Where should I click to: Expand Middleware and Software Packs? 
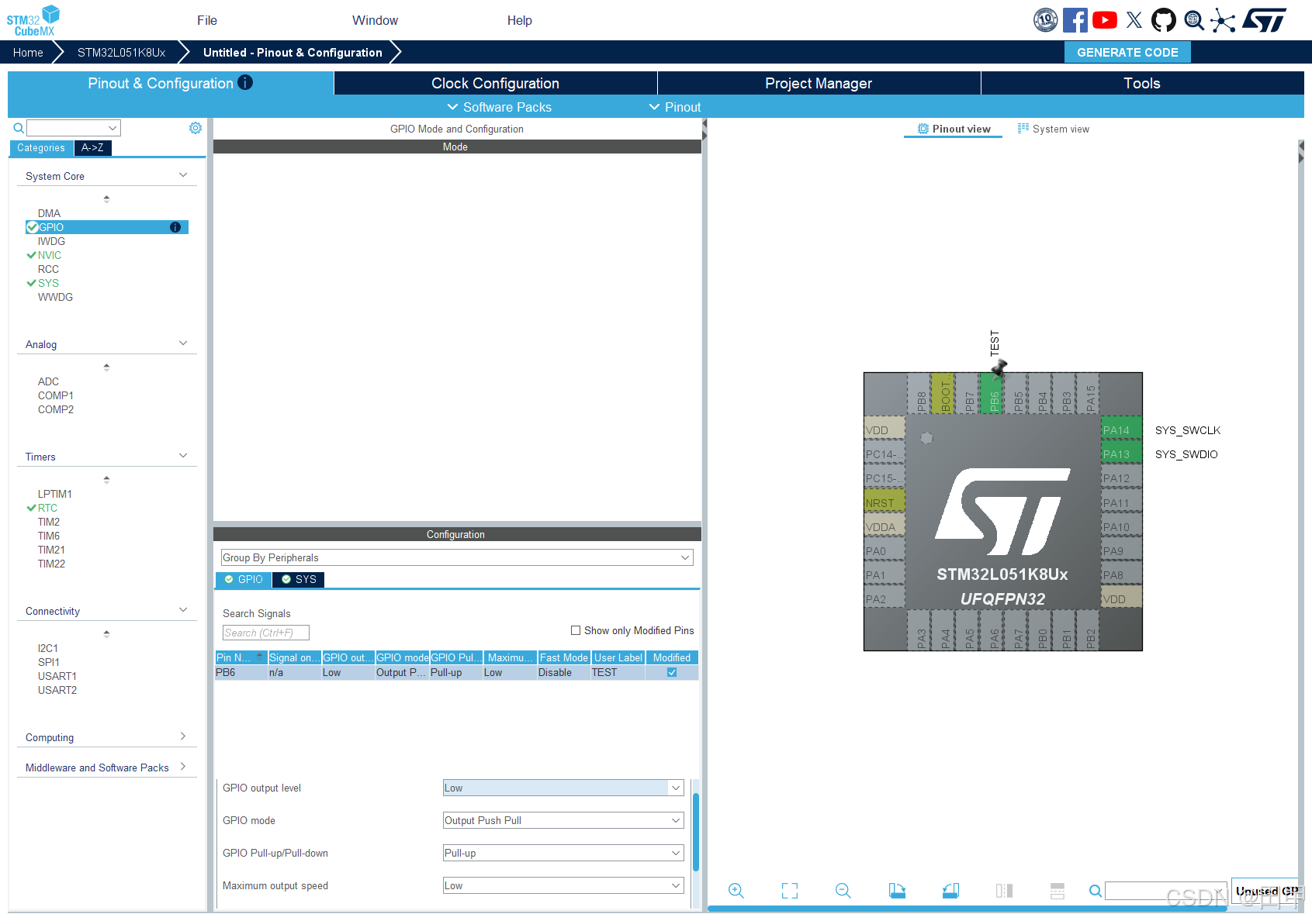tap(183, 767)
